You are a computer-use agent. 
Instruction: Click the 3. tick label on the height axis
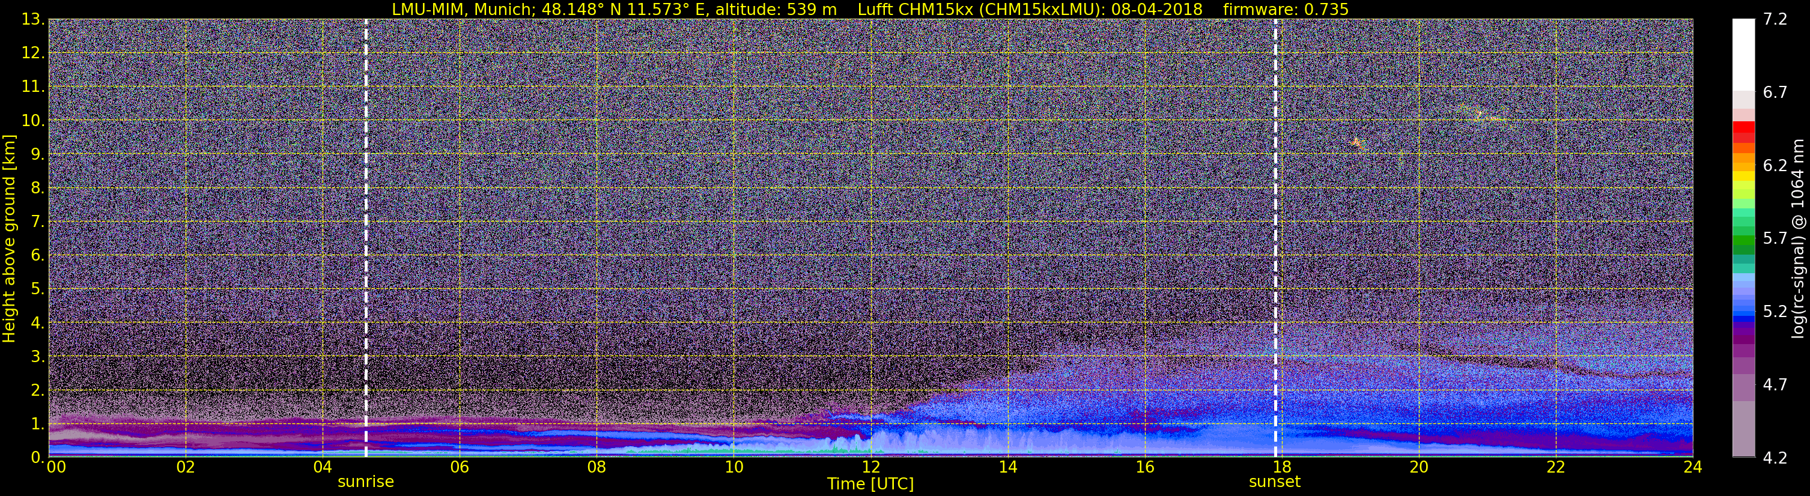click(38, 356)
